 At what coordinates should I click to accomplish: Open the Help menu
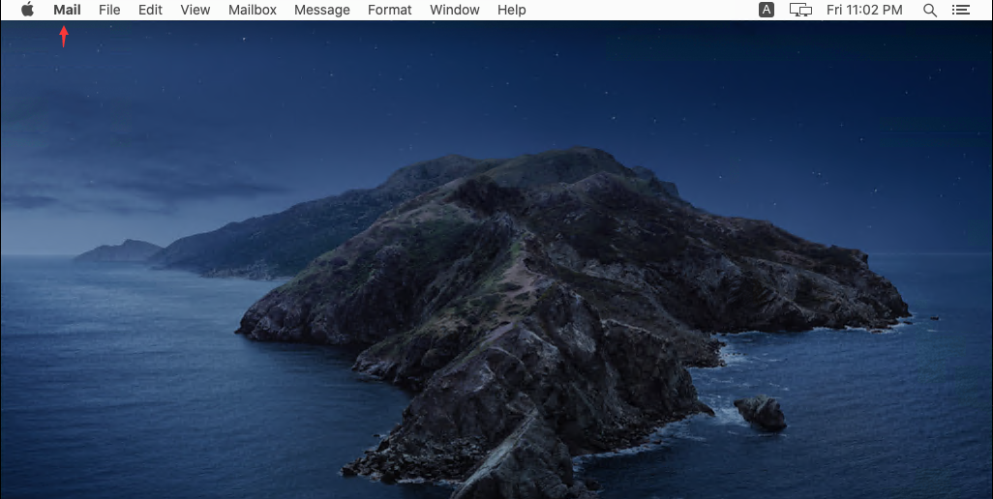pos(512,10)
